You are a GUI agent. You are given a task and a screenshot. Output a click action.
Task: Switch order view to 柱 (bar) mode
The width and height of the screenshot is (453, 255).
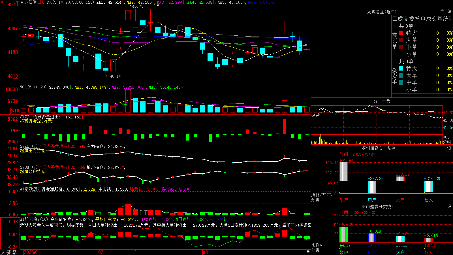click(442, 12)
